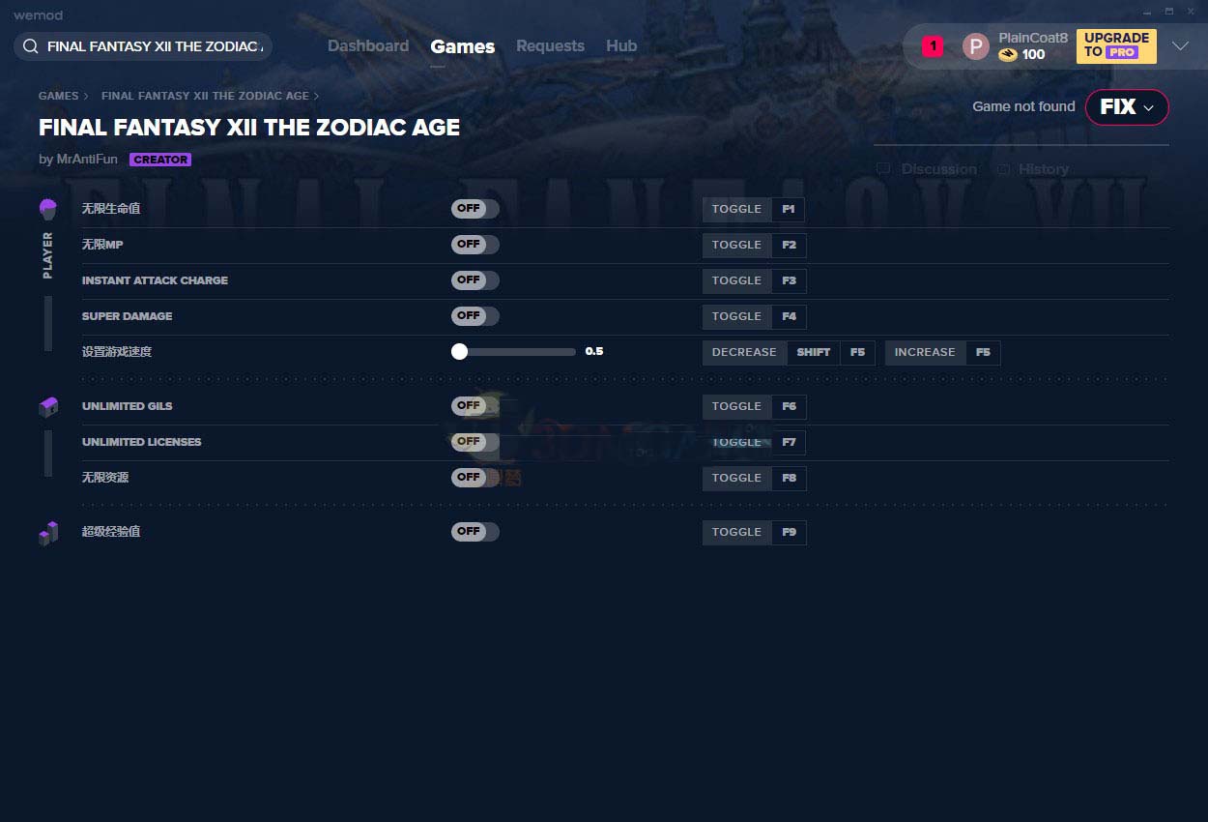This screenshot has height=822, width=1208.
Task: Click TOGGLE button for F6 hotkey
Action: pyautogui.click(x=736, y=406)
